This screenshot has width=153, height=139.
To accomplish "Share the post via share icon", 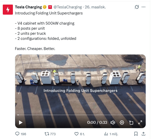I will 143,134.
